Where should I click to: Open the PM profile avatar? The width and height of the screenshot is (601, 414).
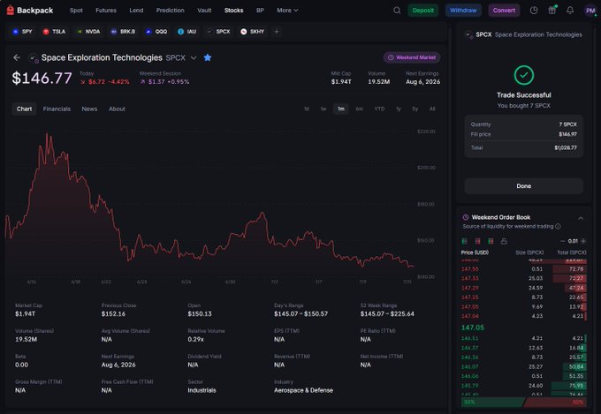tap(590, 11)
